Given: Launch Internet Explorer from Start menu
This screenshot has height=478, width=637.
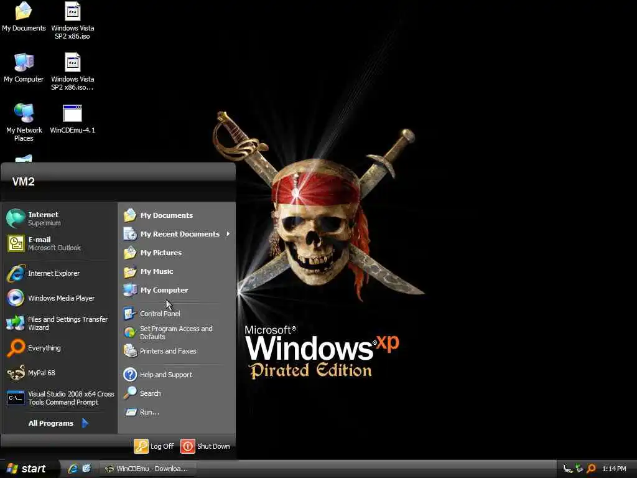Looking at the screenshot, I should tap(59, 273).
